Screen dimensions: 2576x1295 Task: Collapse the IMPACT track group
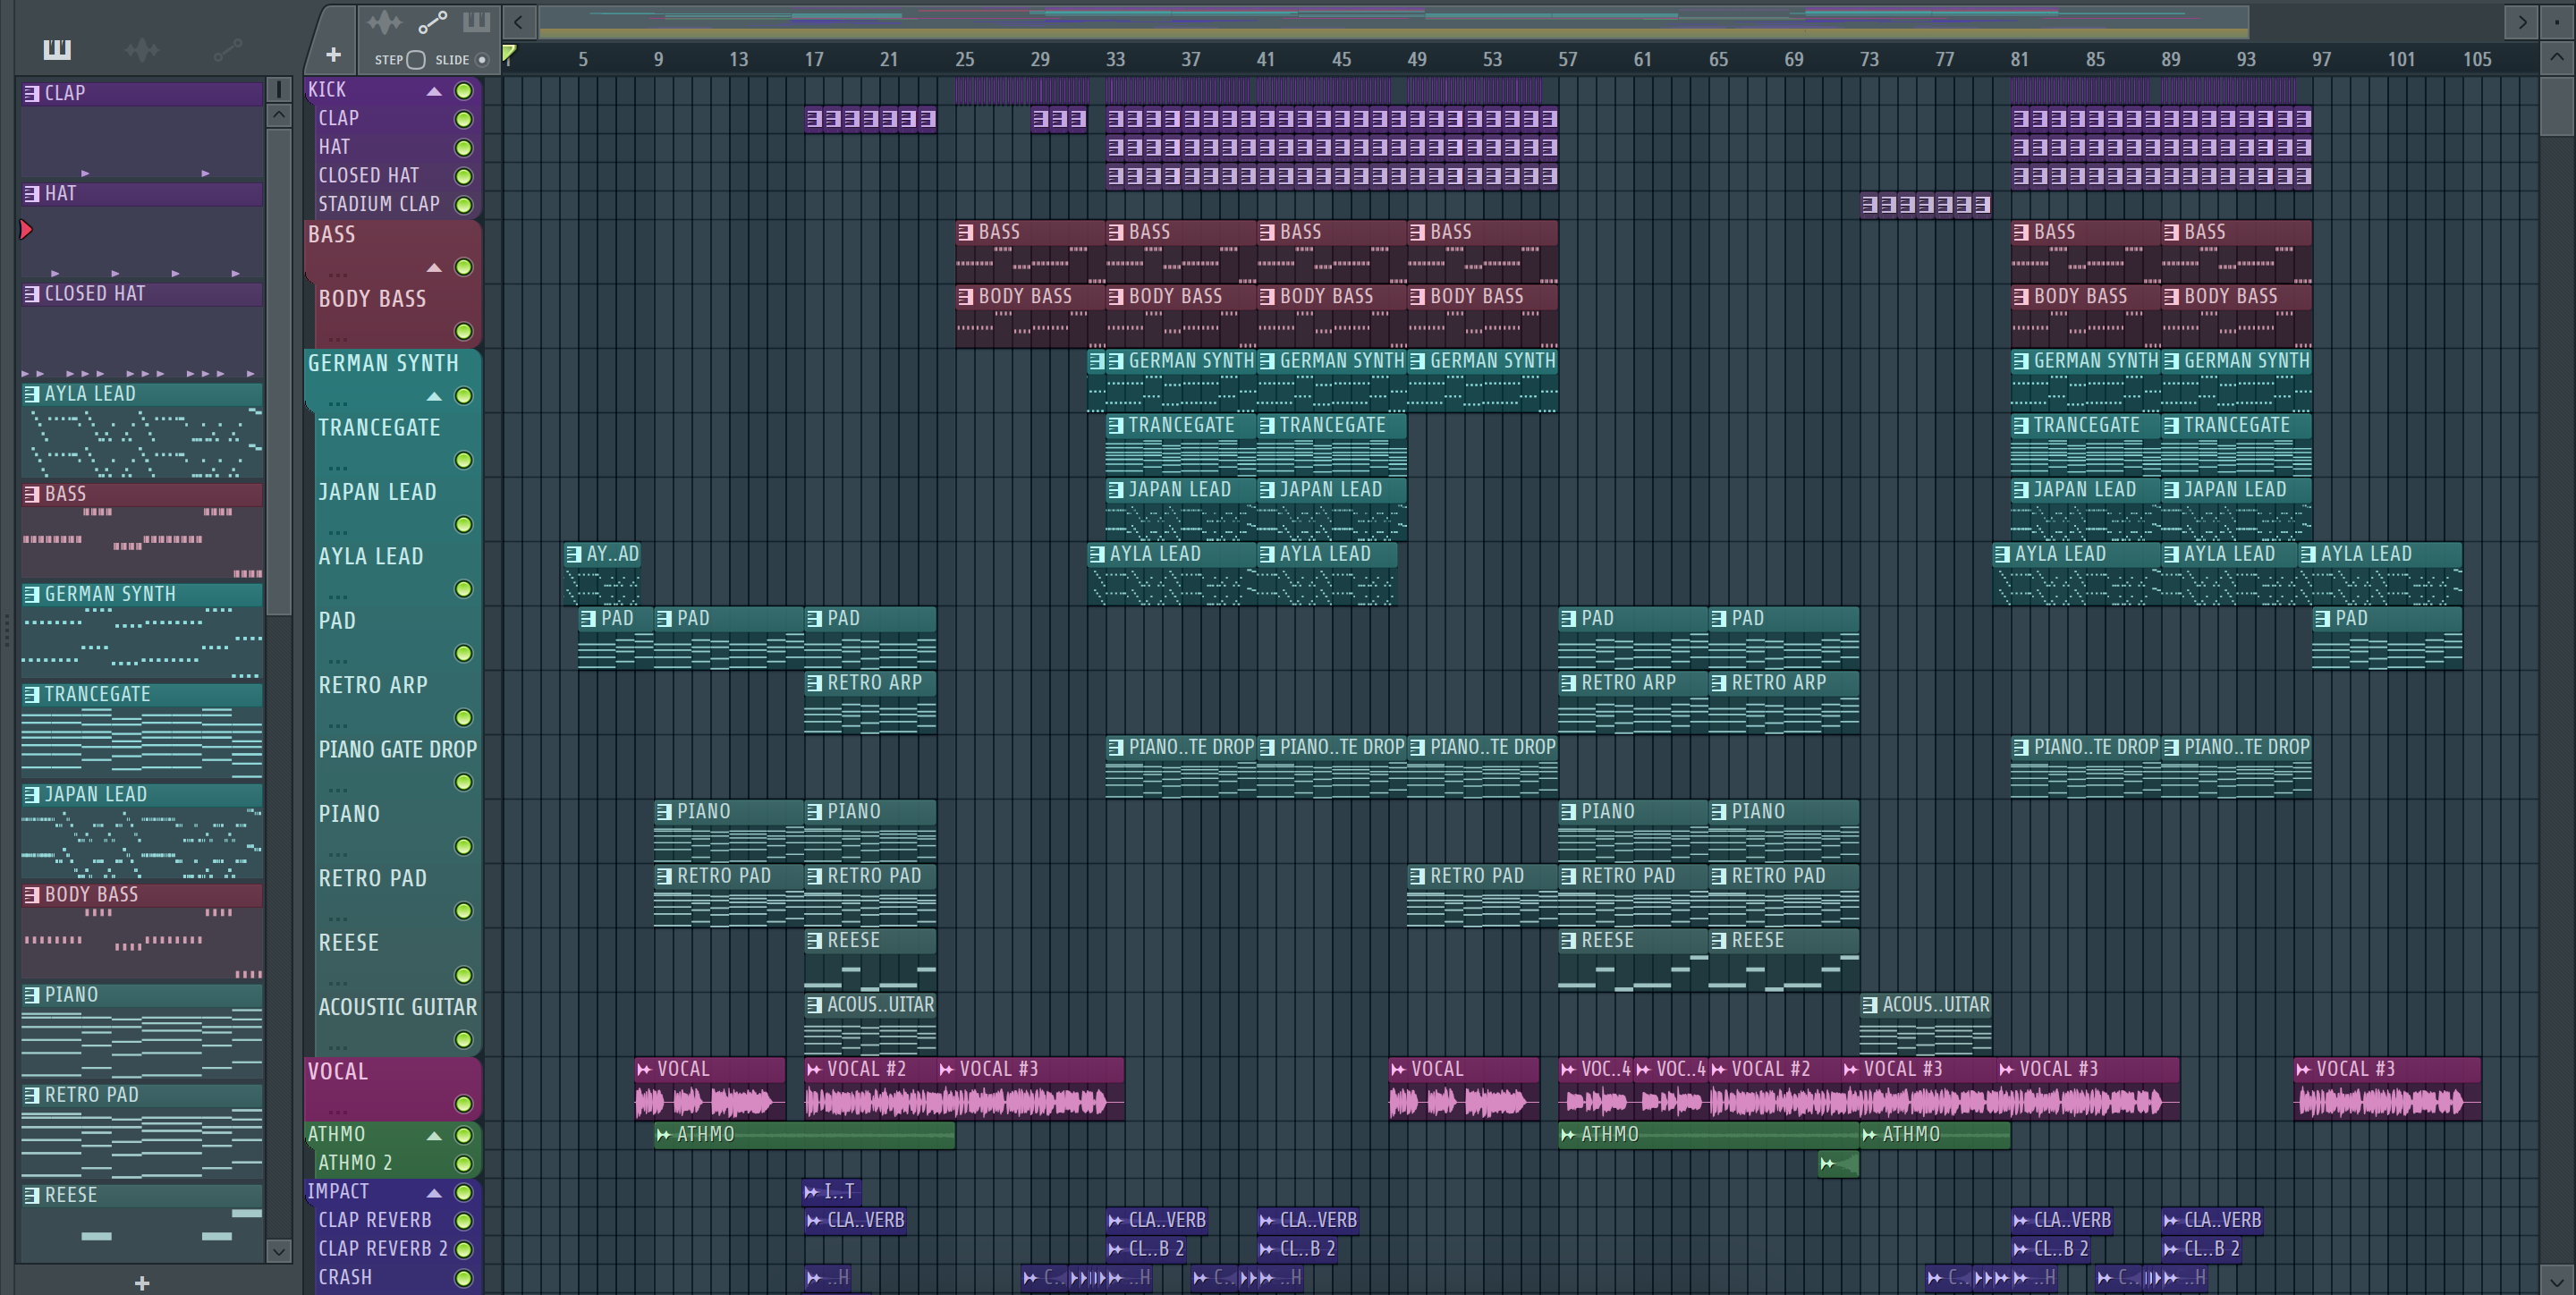[434, 1192]
